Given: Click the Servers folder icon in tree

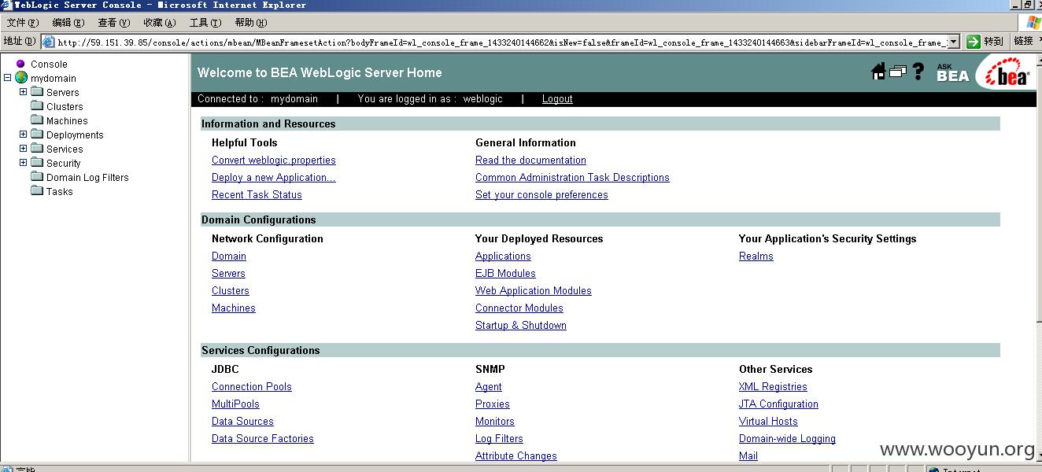Looking at the screenshot, I should [37, 92].
